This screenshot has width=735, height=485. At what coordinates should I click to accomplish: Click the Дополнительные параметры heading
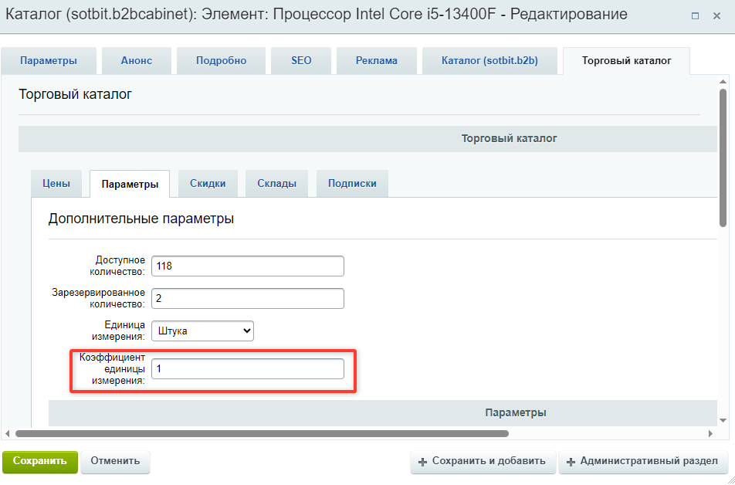click(141, 219)
